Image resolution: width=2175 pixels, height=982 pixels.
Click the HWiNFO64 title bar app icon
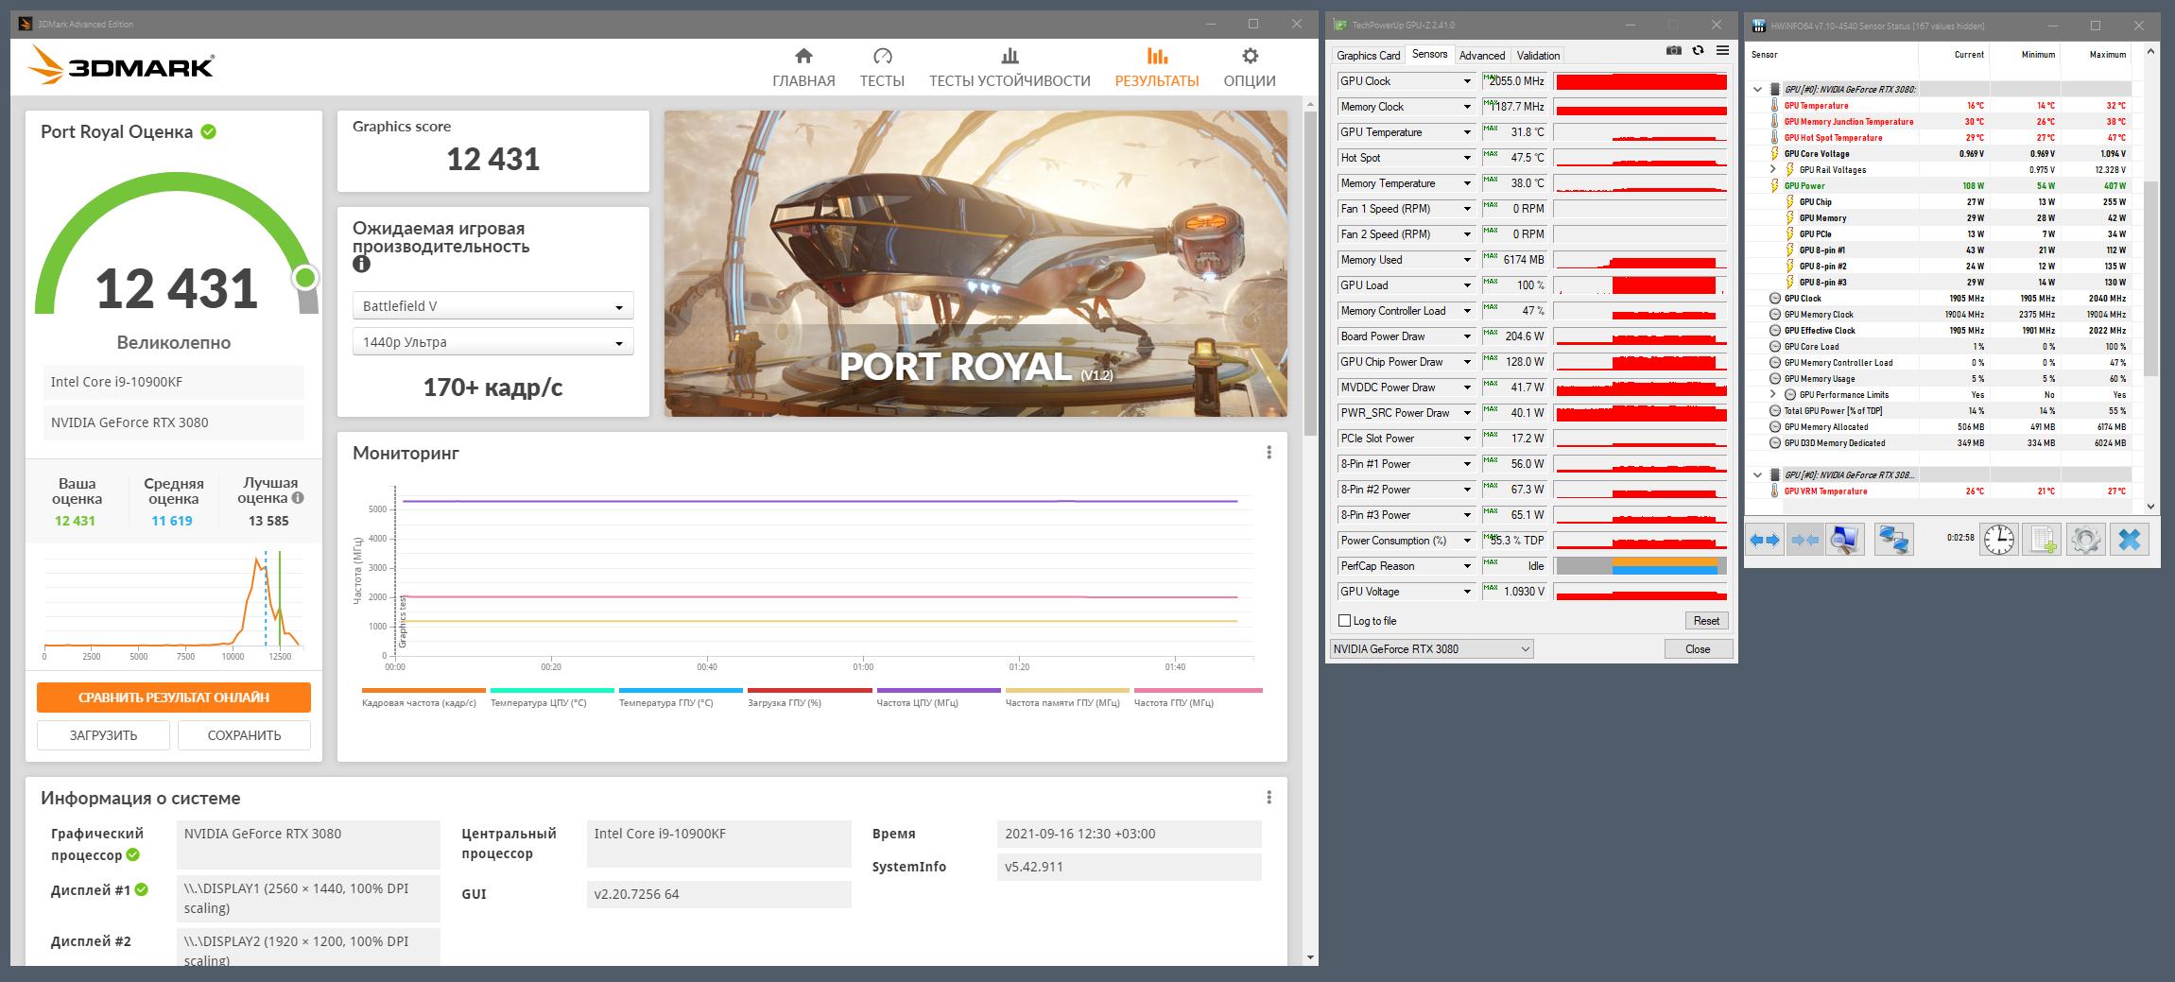[1760, 26]
